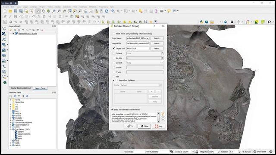Click the blue globe plugin icon
Screen dimensions: 276x155
207,22
